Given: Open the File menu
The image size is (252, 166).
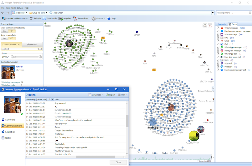Looking at the screenshot, I should click(3, 8).
